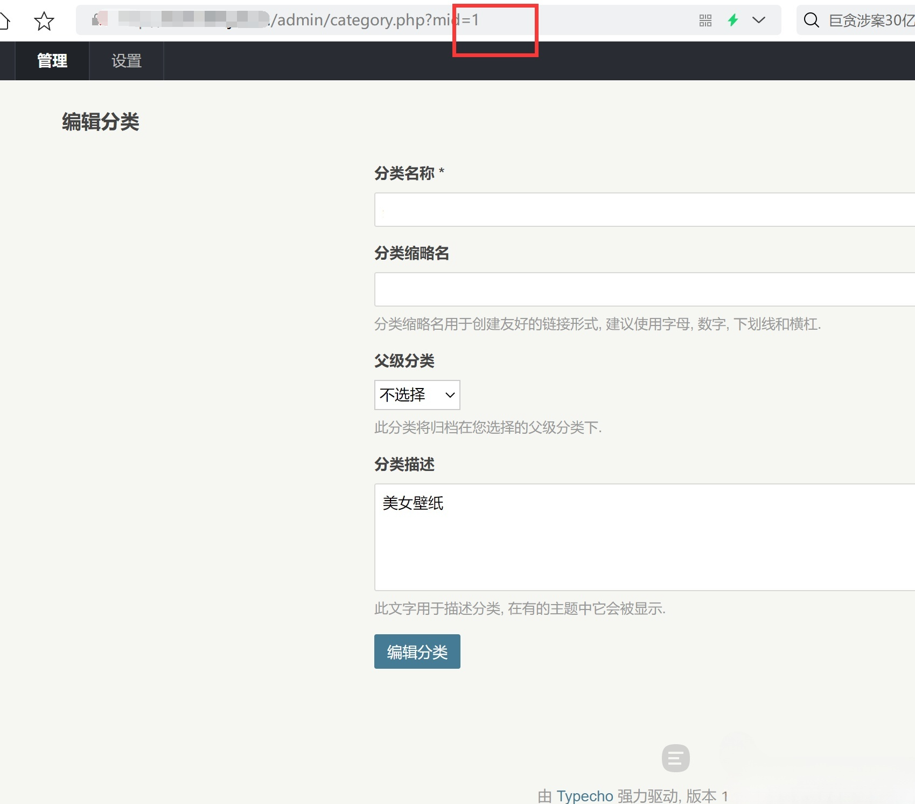Open the Typecho link in the footer
Viewport: 915px width, 804px height.
click(x=585, y=796)
